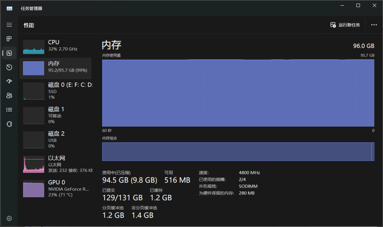Viewport: 383px width, 227px height.
Task: Select CPU in the performance list
Action: (x=56, y=45)
